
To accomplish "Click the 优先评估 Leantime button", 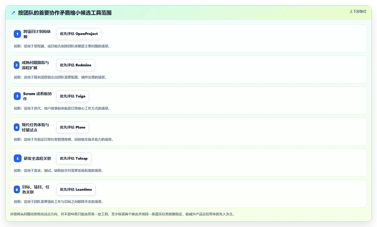I will coord(76,189).
